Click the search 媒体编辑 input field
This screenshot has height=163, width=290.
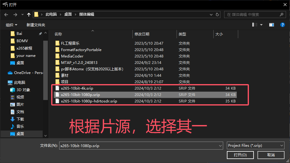coord(252,14)
